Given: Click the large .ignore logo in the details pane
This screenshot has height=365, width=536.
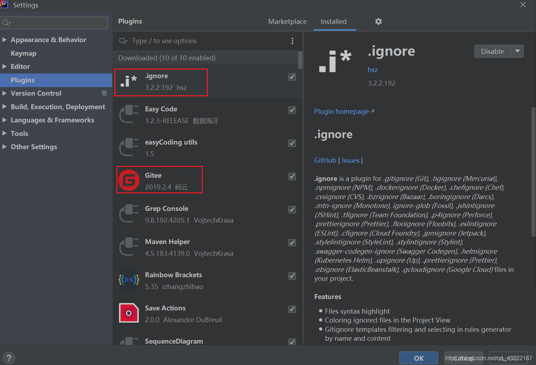Looking at the screenshot, I should tap(335, 61).
